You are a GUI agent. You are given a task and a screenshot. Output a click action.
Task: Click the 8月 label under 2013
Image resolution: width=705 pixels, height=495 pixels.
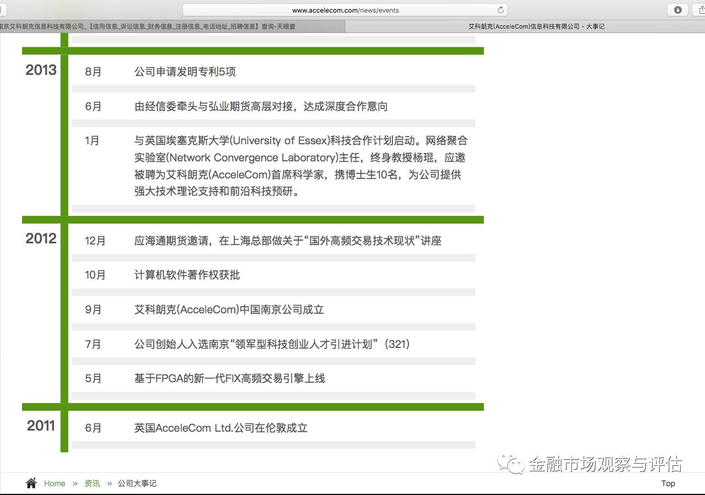(93, 72)
